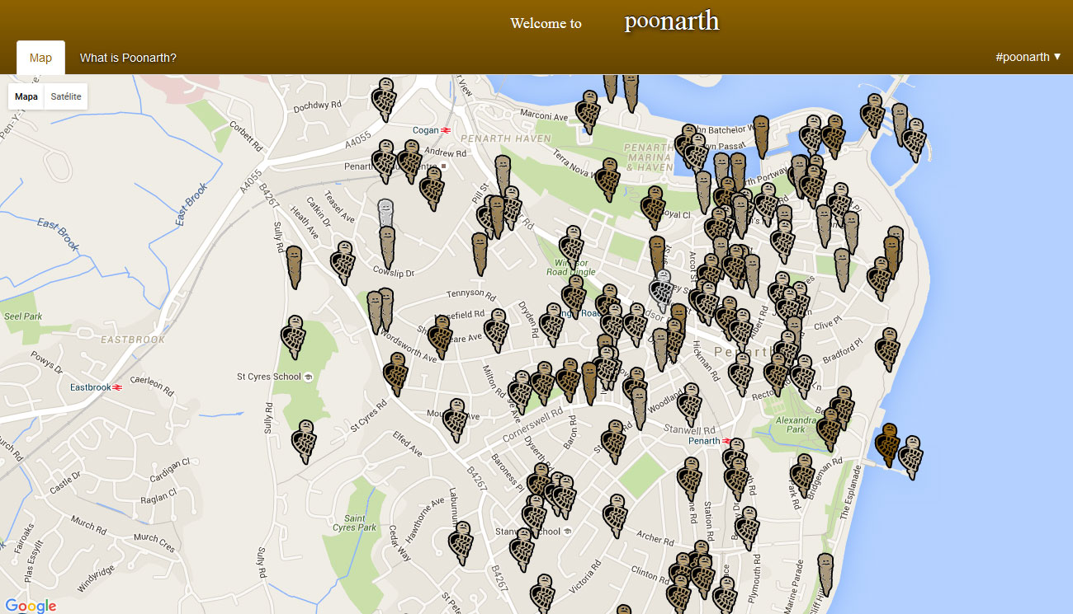
Task: Select the marker left of Stanwell Rd label
Action: click(x=613, y=441)
